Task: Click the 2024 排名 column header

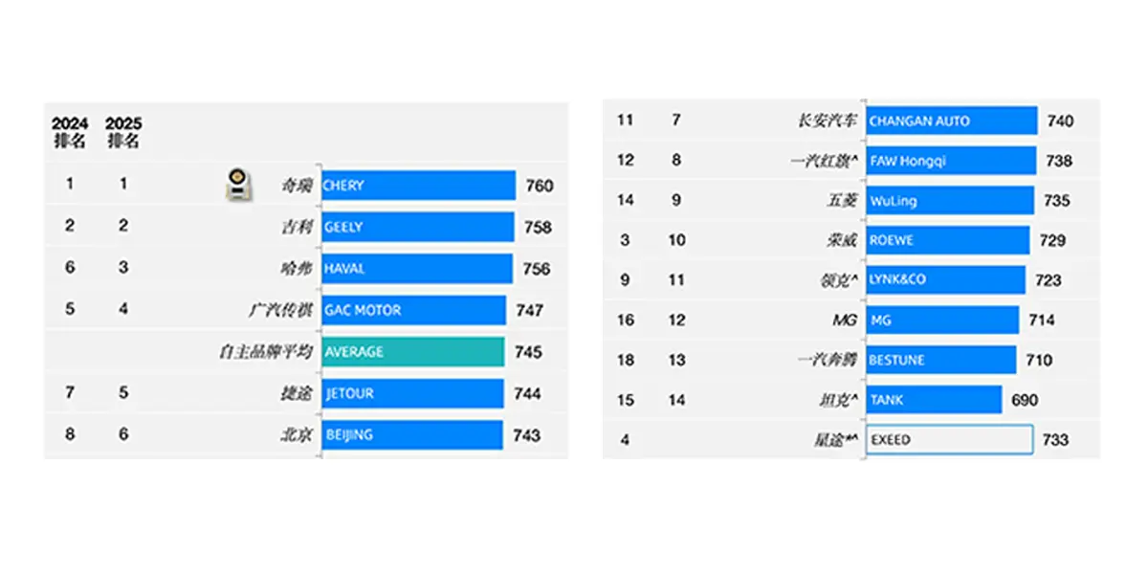Action: coord(70,133)
